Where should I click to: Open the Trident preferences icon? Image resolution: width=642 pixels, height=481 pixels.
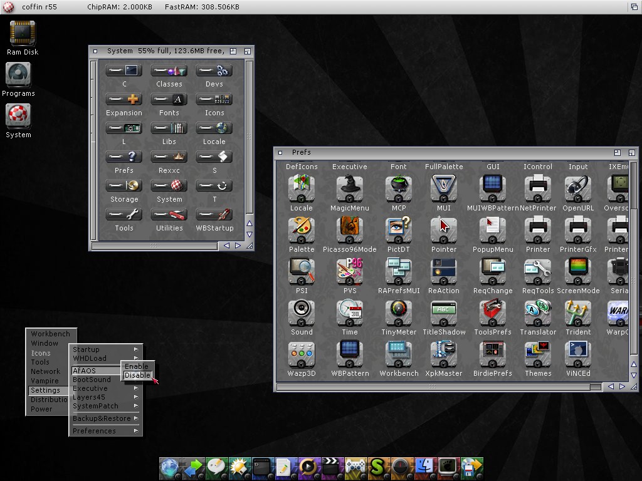[578, 312]
